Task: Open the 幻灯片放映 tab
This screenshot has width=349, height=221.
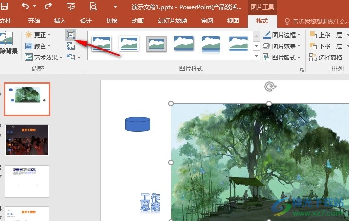Action: [x=173, y=21]
